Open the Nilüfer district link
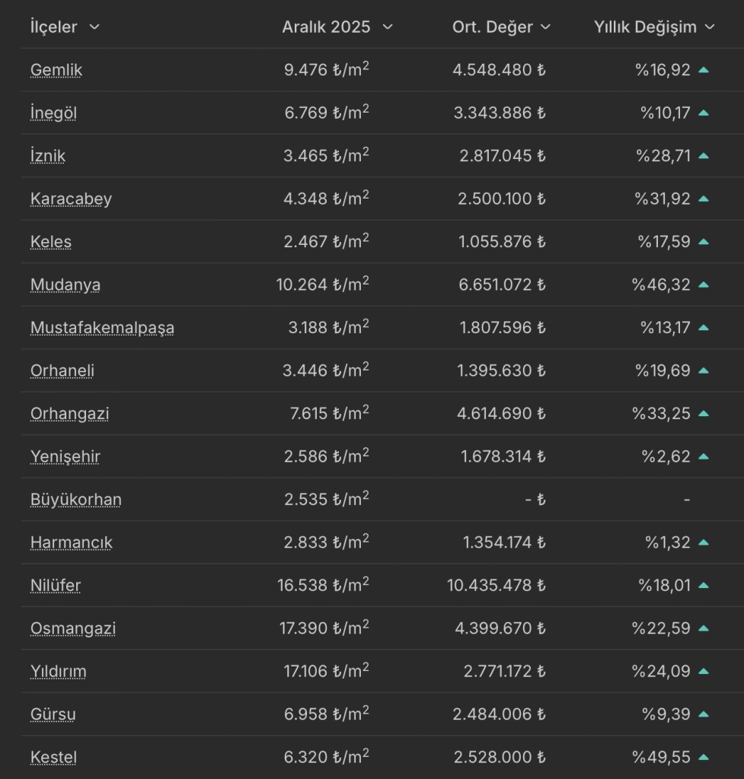 coord(56,586)
